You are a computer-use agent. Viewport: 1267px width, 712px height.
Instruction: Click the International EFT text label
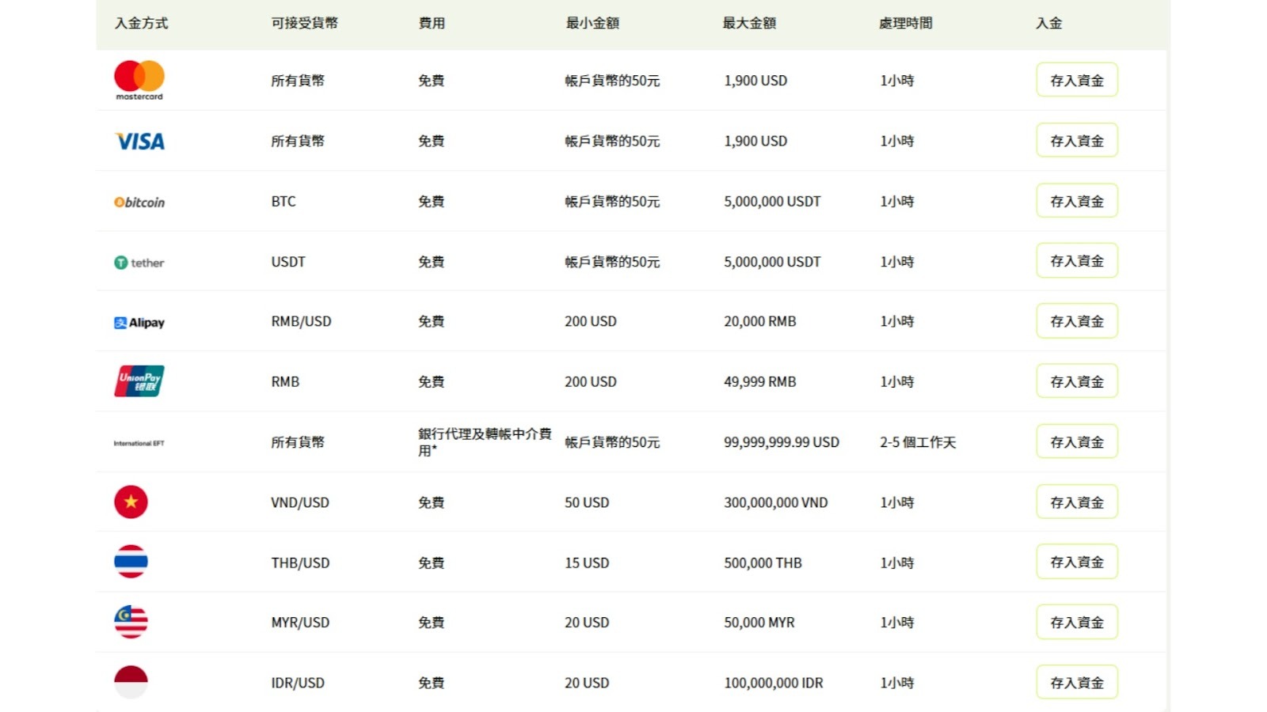click(138, 442)
